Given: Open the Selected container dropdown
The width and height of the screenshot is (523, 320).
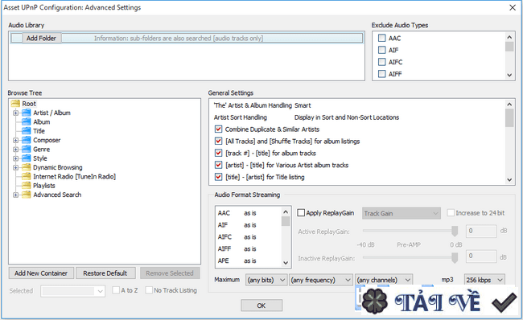Looking at the screenshot, I should coord(72,291).
